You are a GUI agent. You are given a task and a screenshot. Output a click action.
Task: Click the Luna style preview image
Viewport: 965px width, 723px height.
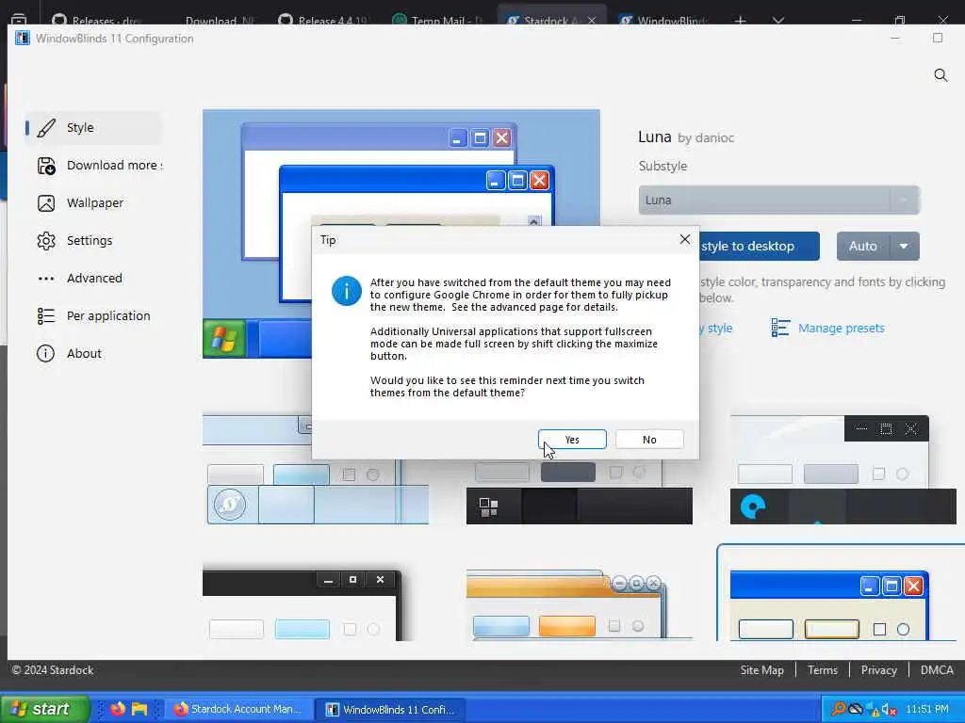click(x=401, y=233)
